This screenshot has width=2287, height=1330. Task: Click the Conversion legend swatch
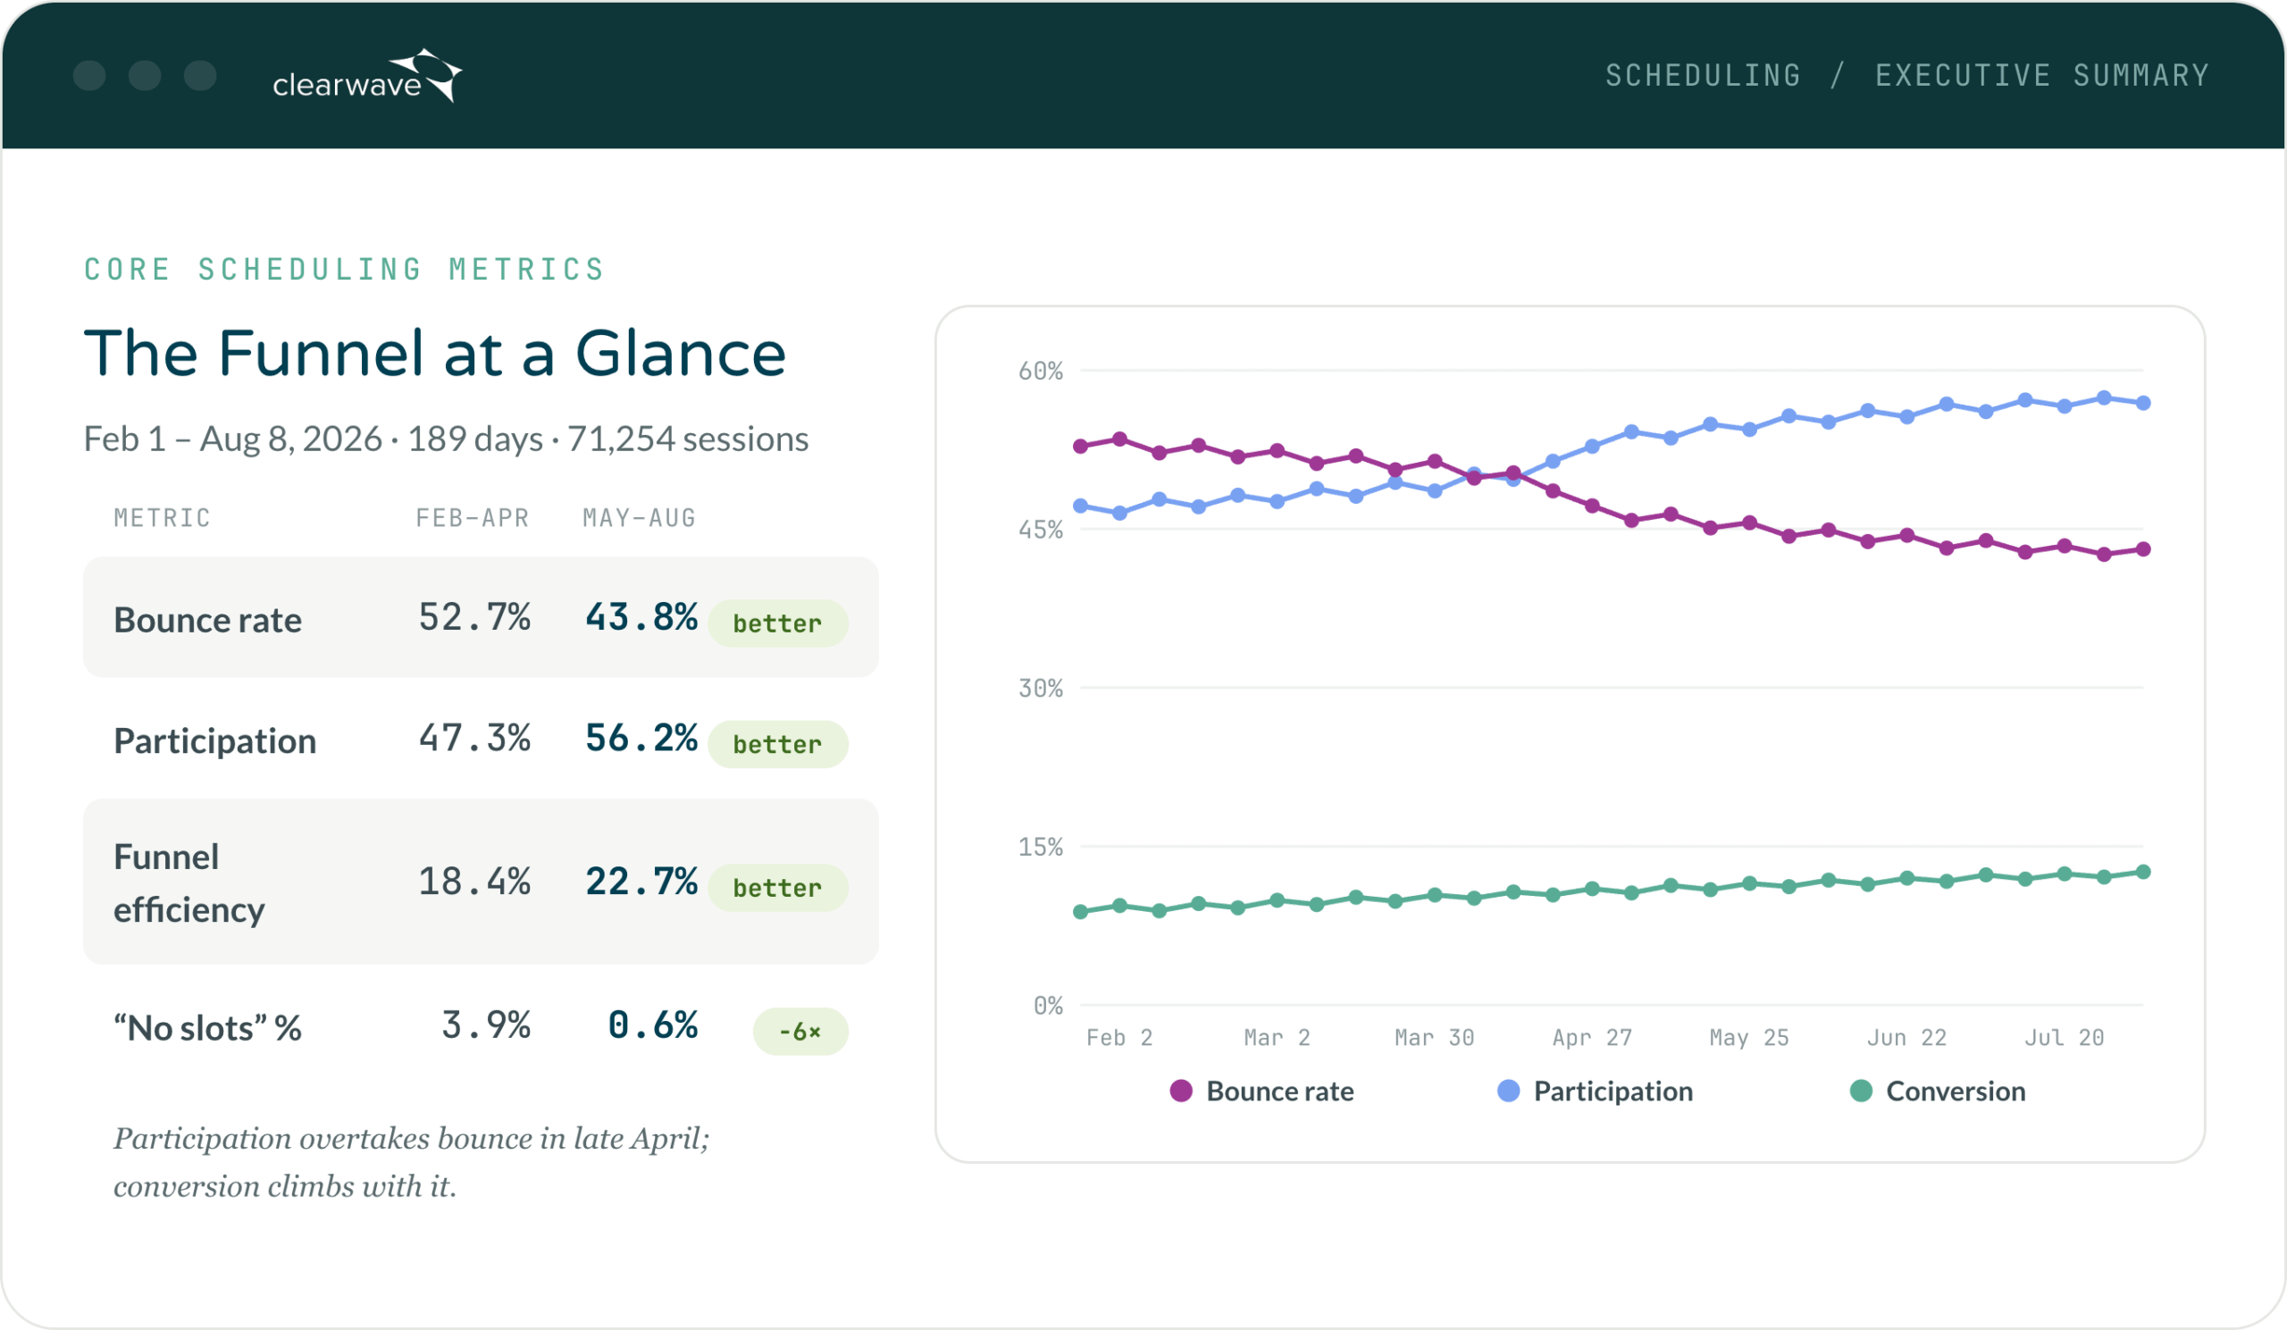[1862, 1091]
